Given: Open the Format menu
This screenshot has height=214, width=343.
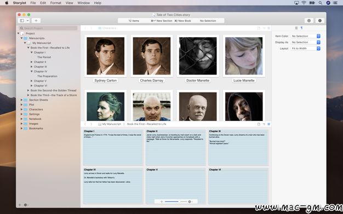Looking at the screenshot, I should tap(55, 3).
